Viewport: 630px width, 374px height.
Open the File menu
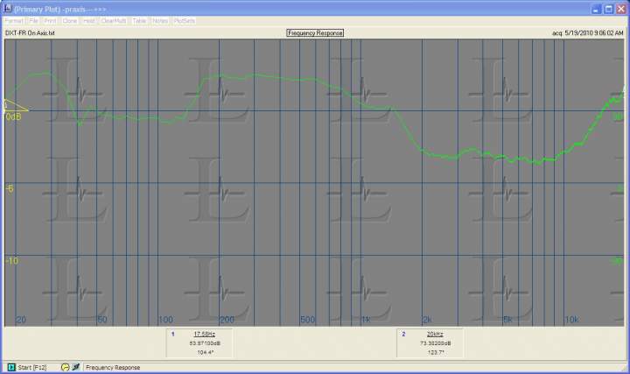point(33,20)
